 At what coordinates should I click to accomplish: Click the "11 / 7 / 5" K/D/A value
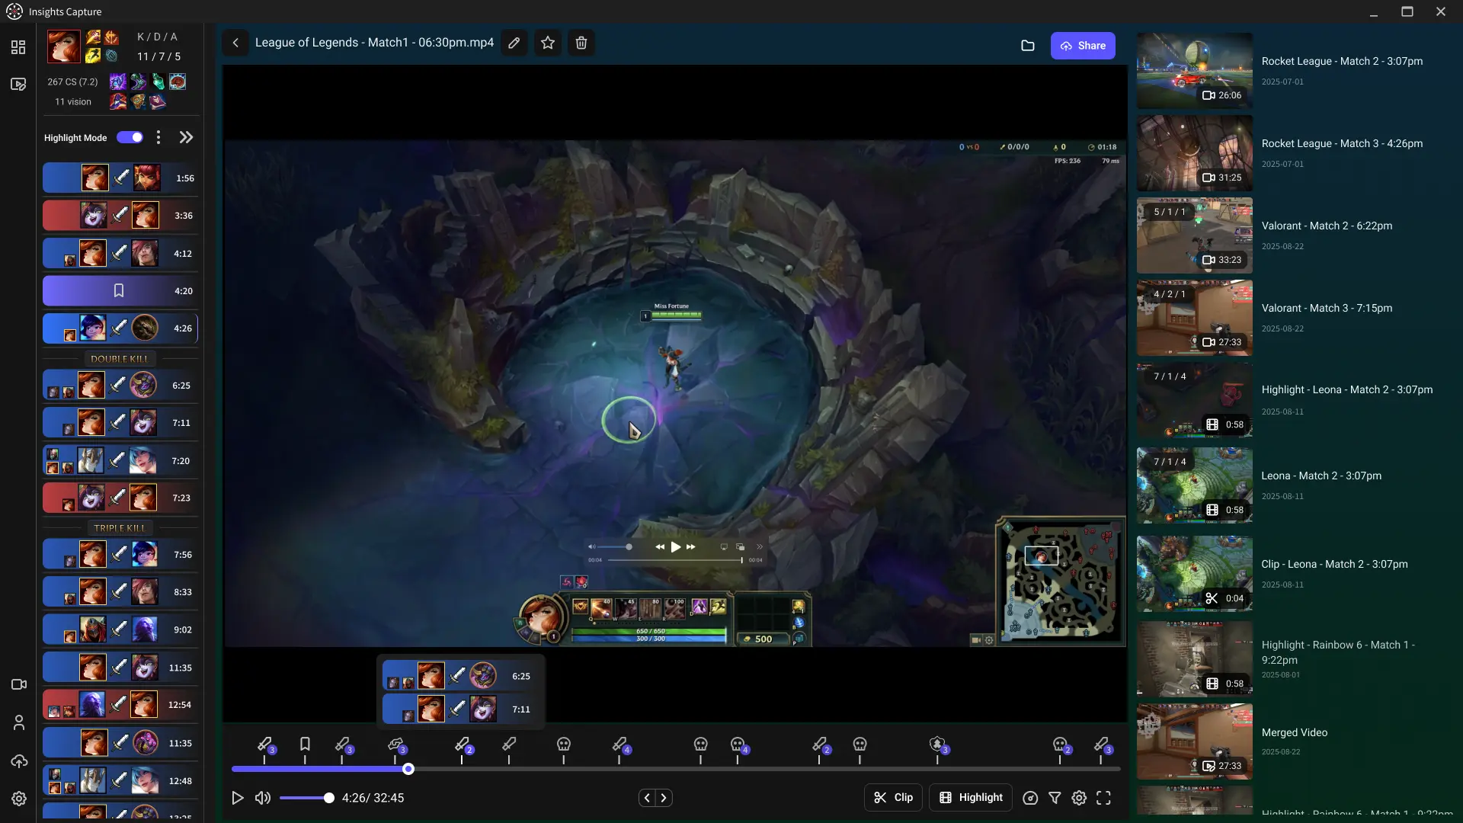[158, 57]
